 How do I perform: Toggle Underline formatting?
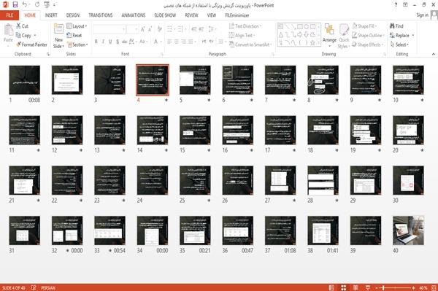pyautogui.click(x=110, y=42)
